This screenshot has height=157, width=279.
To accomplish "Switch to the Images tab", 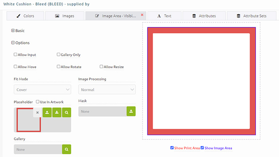I will pyautogui.click(x=65, y=16).
